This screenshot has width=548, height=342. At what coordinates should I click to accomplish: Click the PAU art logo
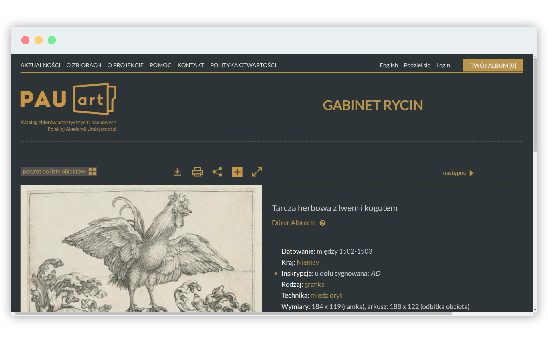coord(68,99)
